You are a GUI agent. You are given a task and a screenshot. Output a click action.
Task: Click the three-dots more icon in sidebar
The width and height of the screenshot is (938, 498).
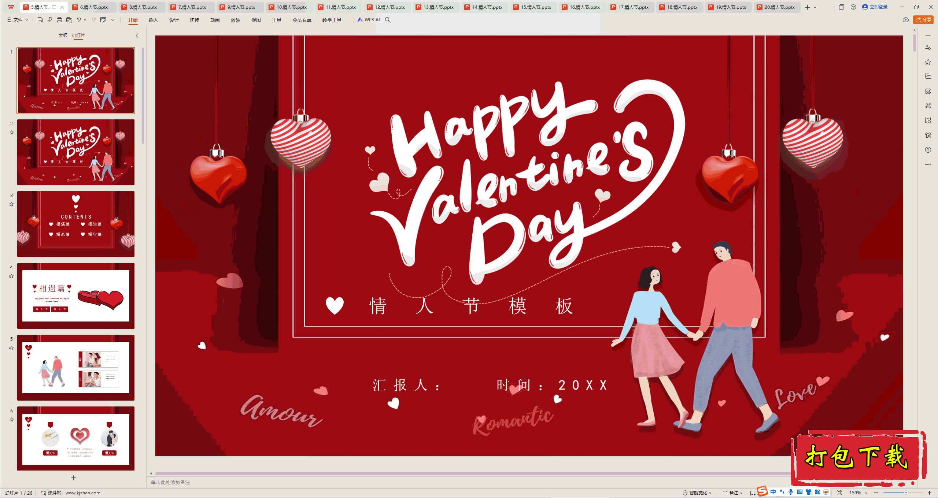(928, 164)
